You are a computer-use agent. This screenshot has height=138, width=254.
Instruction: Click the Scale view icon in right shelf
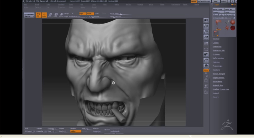click(x=206, y=60)
